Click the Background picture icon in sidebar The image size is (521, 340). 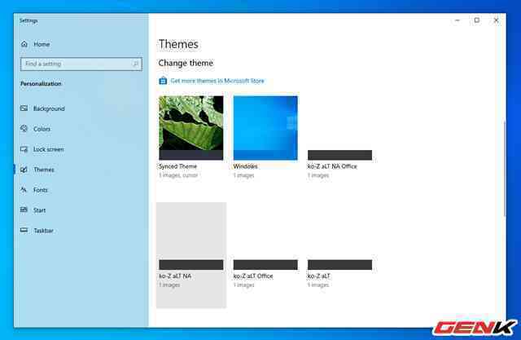pos(24,108)
